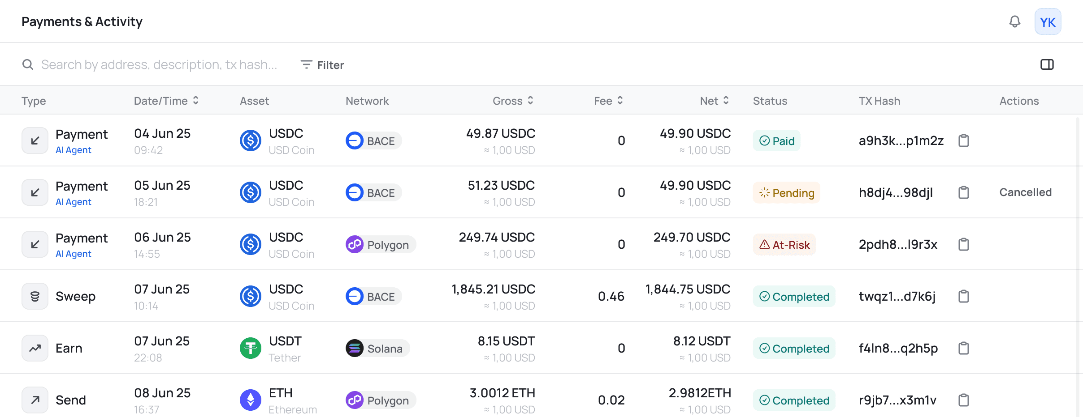
Task: Open the AI Agent link on the first payment
Action: (x=73, y=150)
